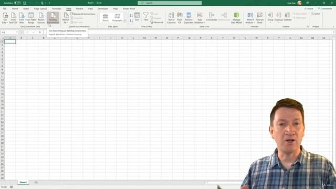Click the Existing Connections button
Viewport: 336px width, 189px height.
(x=53, y=18)
